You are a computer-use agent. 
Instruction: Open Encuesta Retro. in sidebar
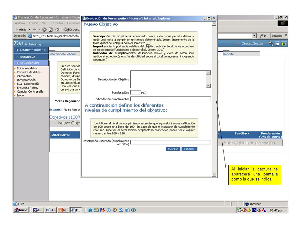coord(27,88)
